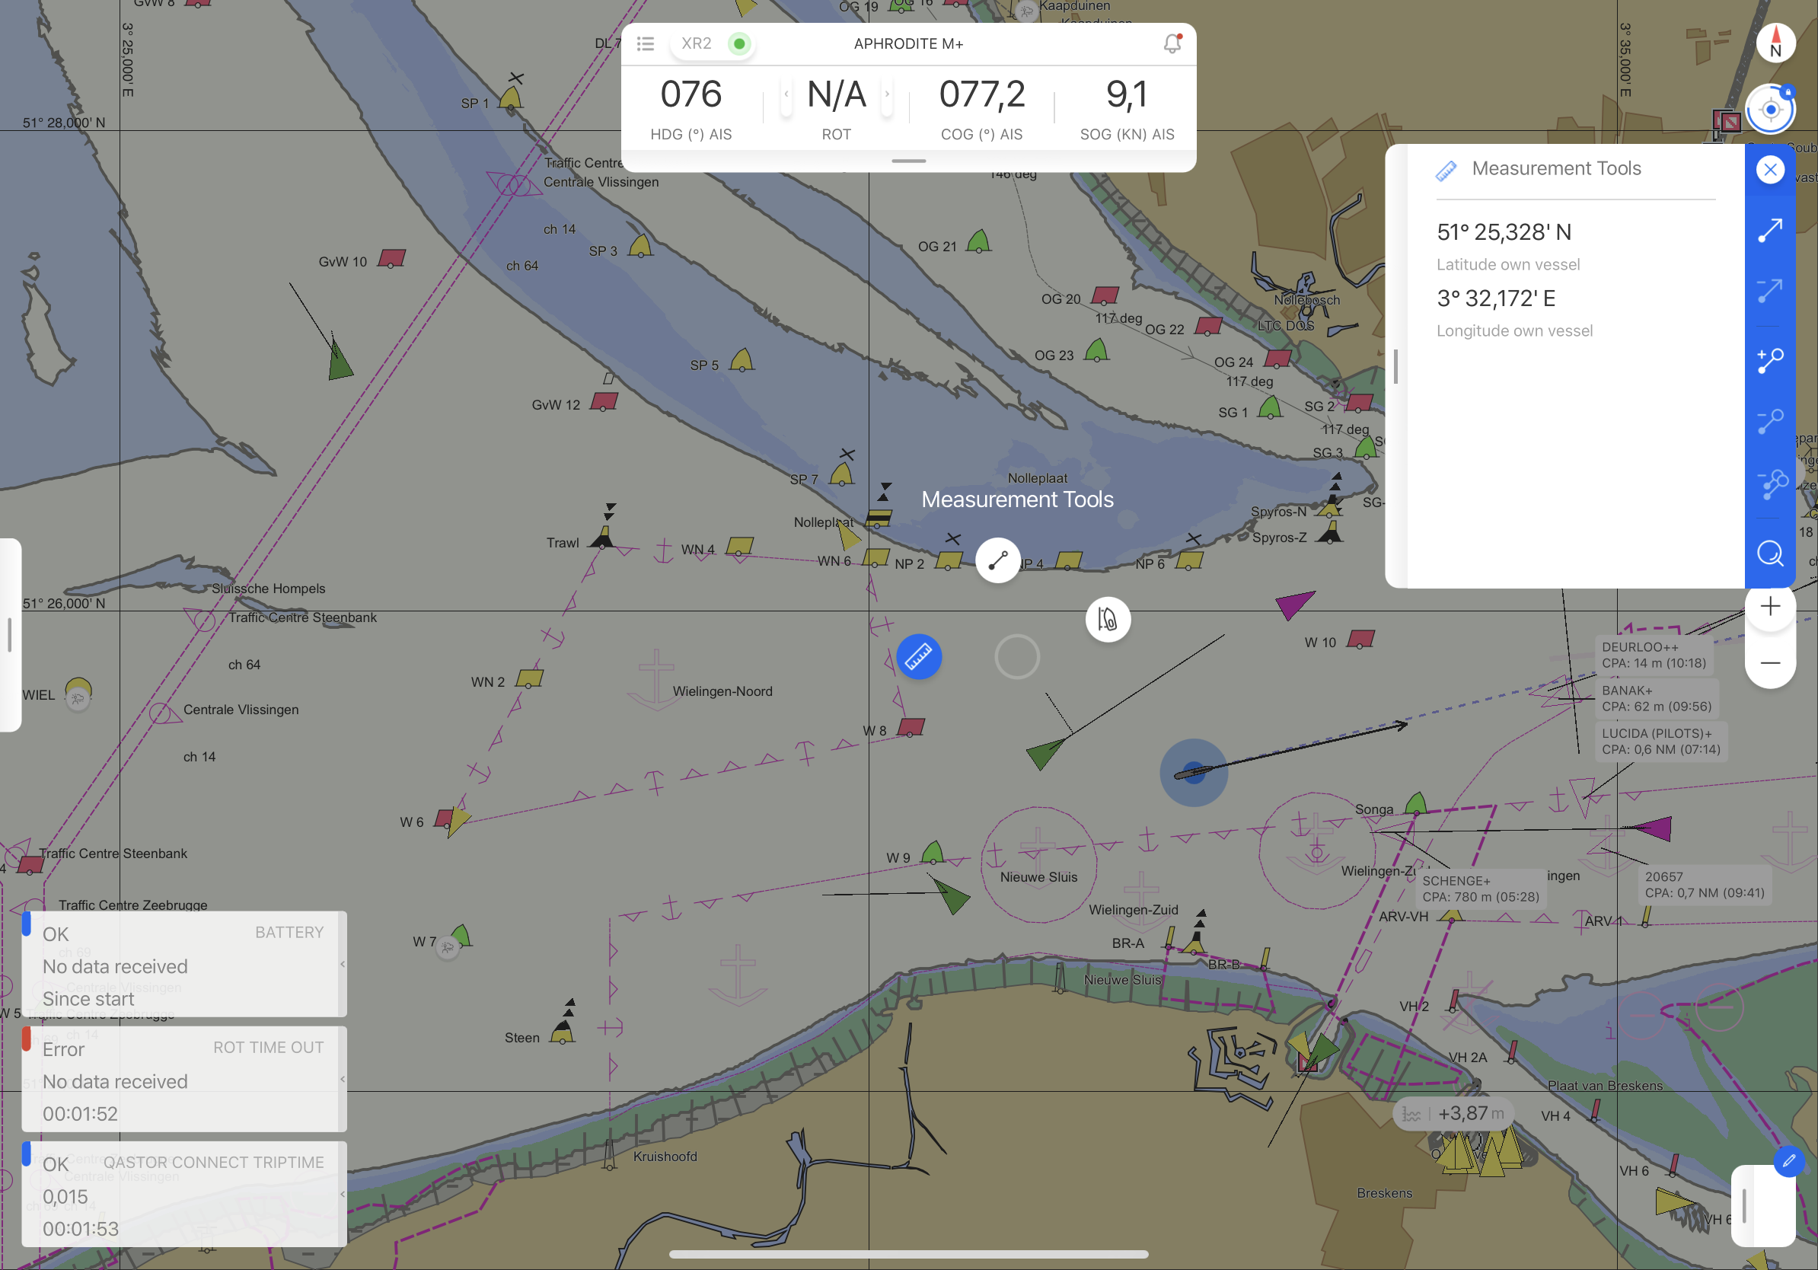Click left chevron beside ROT value
This screenshot has width=1818, height=1270.
click(786, 94)
